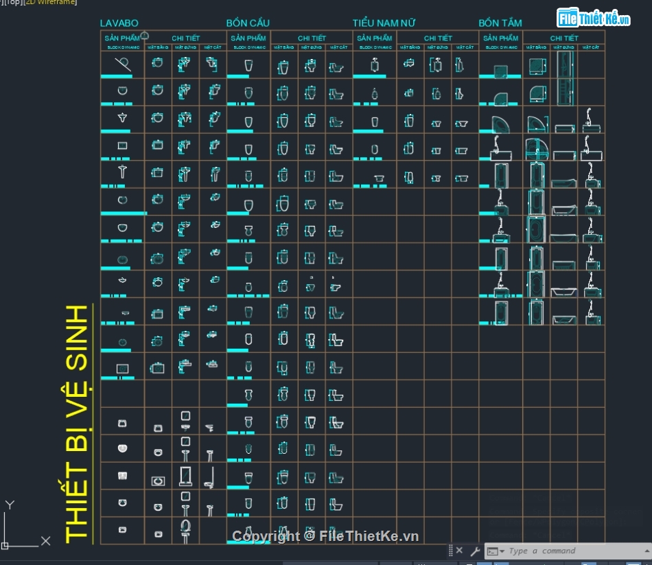Click the UCS X-Y axis icon
The width and height of the screenshot is (652, 565).
click(26, 525)
